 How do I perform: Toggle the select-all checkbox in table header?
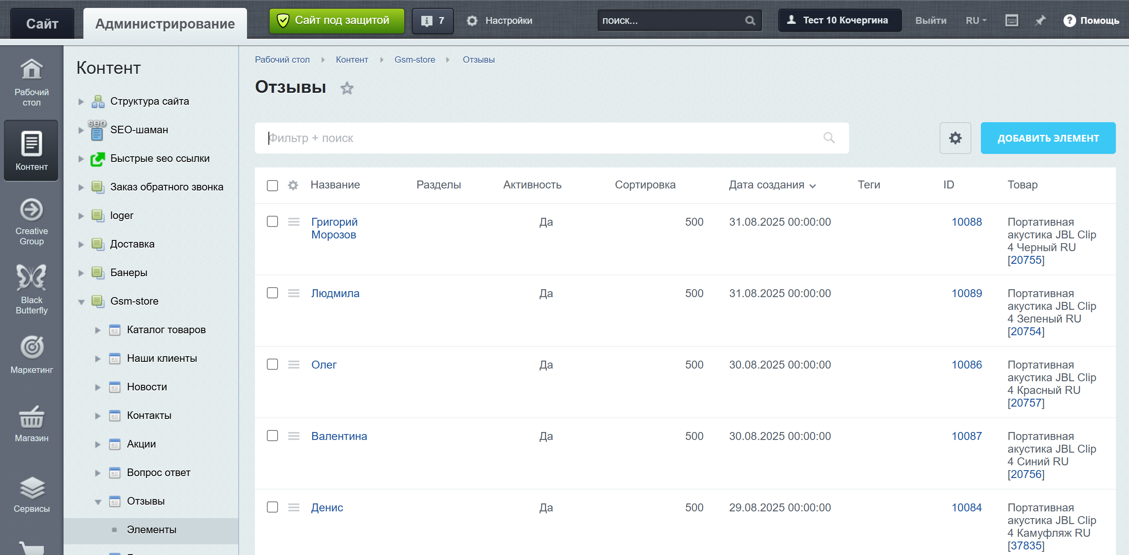272,185
